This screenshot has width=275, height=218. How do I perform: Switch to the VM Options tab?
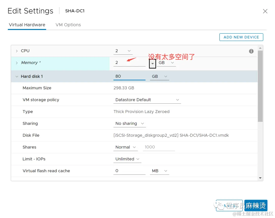click(x=68, y=25)
